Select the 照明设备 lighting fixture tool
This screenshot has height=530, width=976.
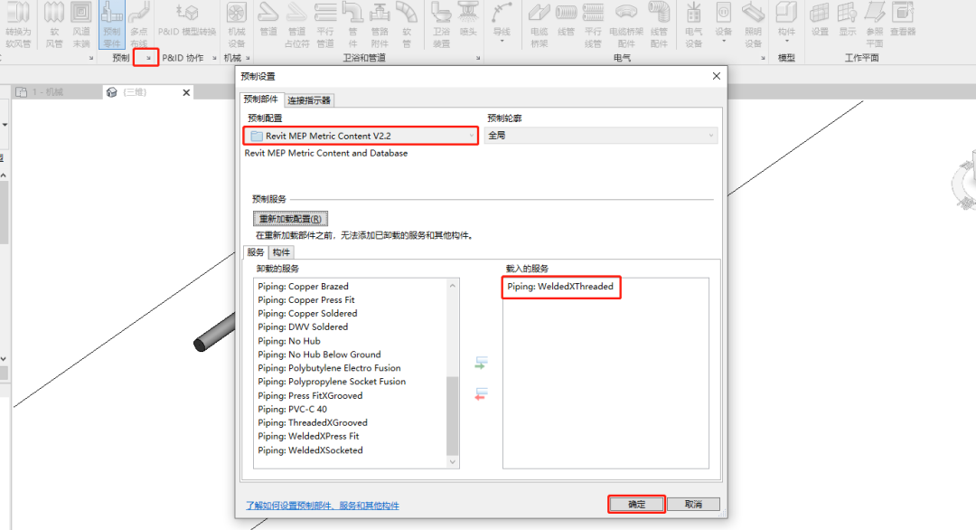[753, 24]
